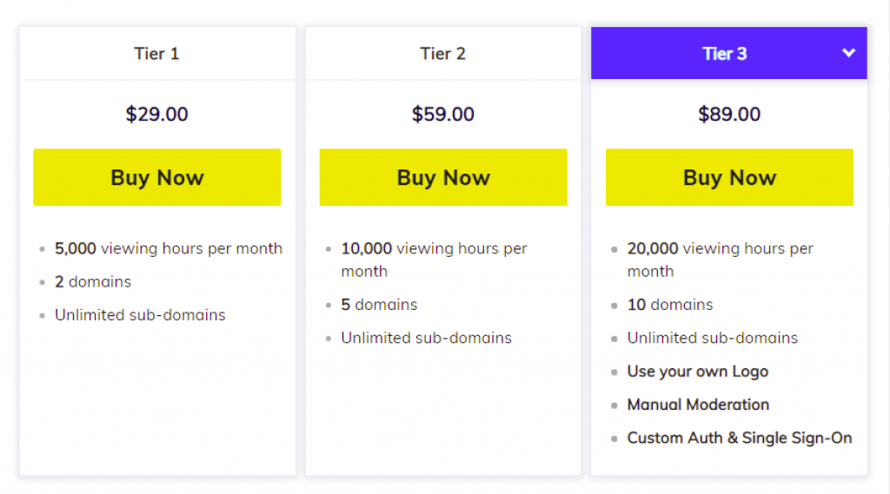890x494 pixels.
Task: Click the '2 domains' list item
Action: click(92, 282)
